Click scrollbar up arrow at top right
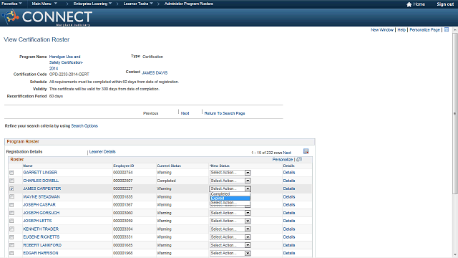Screen dimensions: 458x258 (454, 30)
